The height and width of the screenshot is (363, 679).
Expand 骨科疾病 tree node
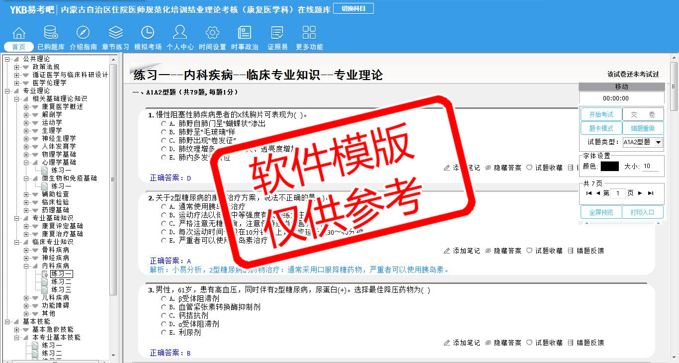[26, 250]
